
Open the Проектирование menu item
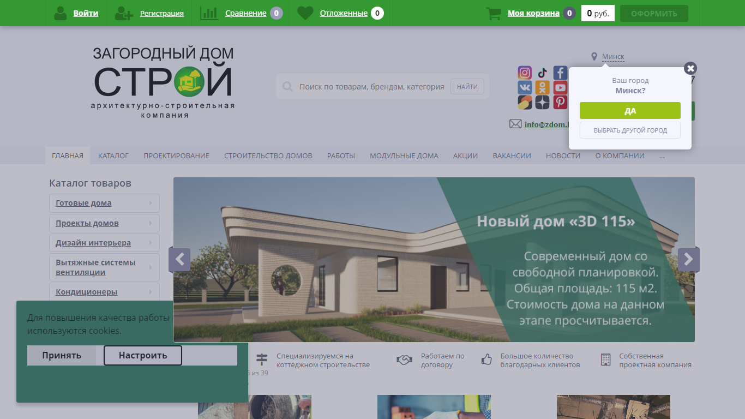[x=176, y=155]
